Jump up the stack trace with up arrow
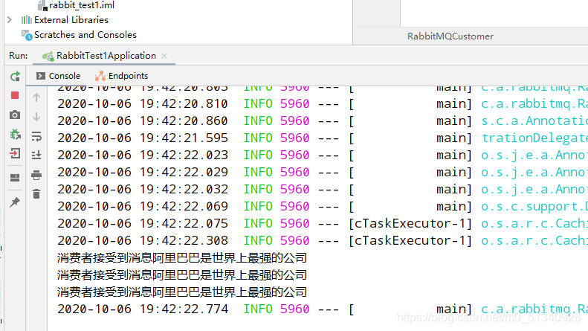Image resolution: width=588 pixels, height=331 pixels. (x=36, y=97)
